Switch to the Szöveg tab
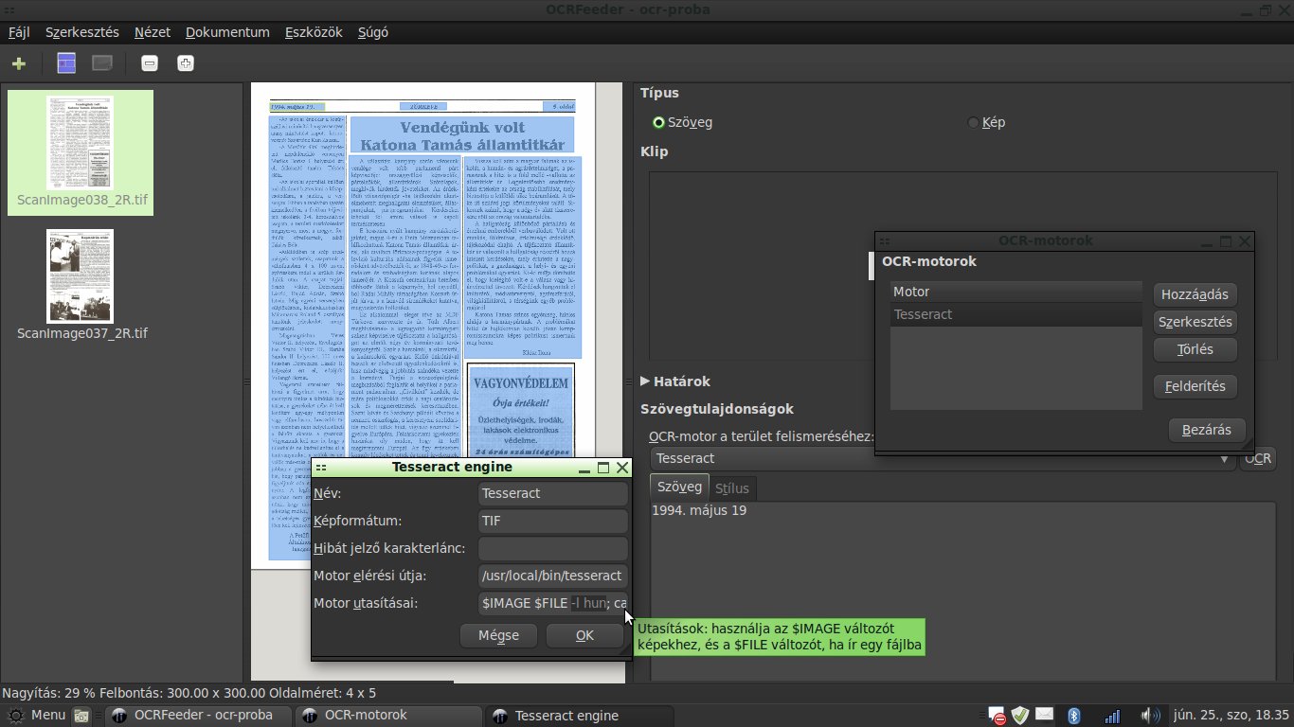This screenshot has height=727, width=1294. pyautogui.click(x=679, y=487)
